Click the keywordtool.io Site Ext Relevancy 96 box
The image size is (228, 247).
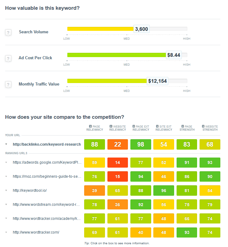pyautogui.click(x=164, y=191)
